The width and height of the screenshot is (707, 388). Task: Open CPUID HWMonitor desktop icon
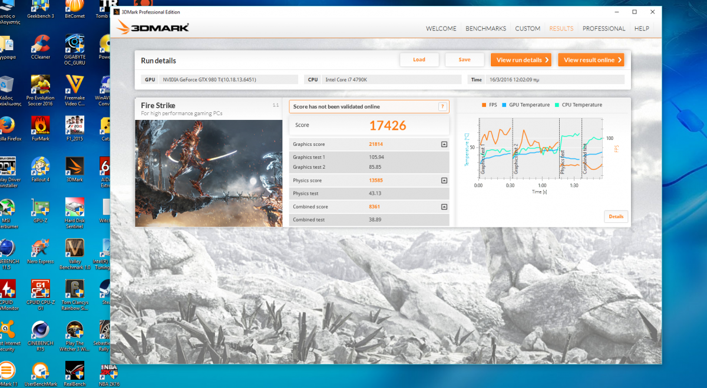(7, 295)
